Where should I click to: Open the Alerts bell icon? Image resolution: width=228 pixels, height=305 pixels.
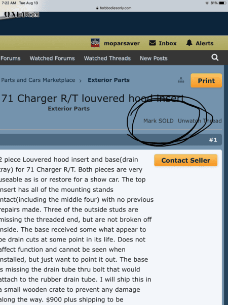pyautogui.click(x=189, y=43)
